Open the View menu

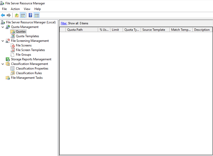pyautogui.click(x=27, y=9)
